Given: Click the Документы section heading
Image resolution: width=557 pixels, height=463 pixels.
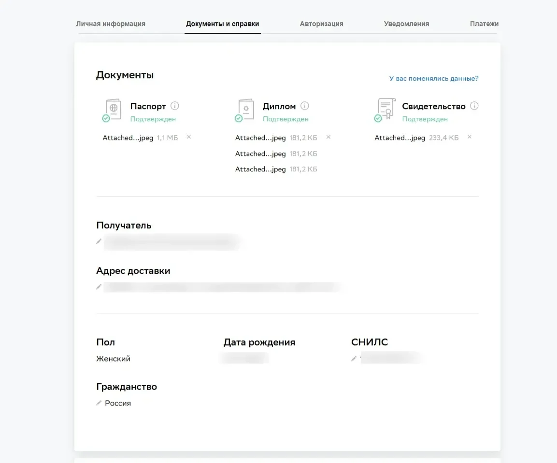Looking at the screenshot, I should [x=125, y=75].
